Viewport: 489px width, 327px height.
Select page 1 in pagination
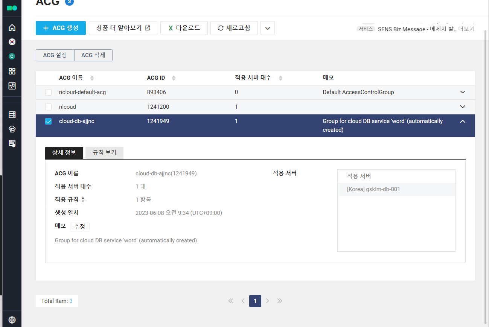[x=255, y=301]
